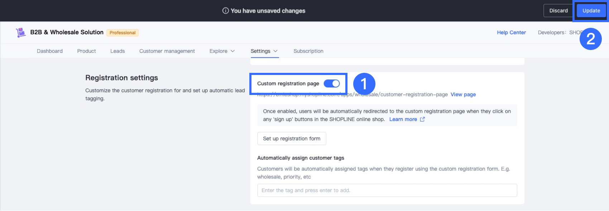Click the info icon beside unsaved changes message
The height and width of the screenshot is (211, 609).
[x=225, y=11]
